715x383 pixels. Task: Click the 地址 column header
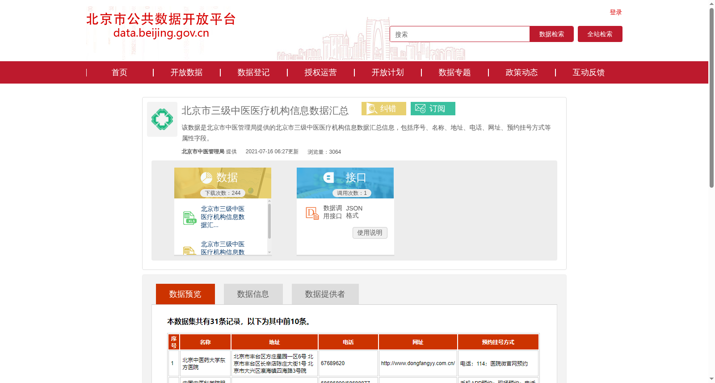(x=274, y=342)
